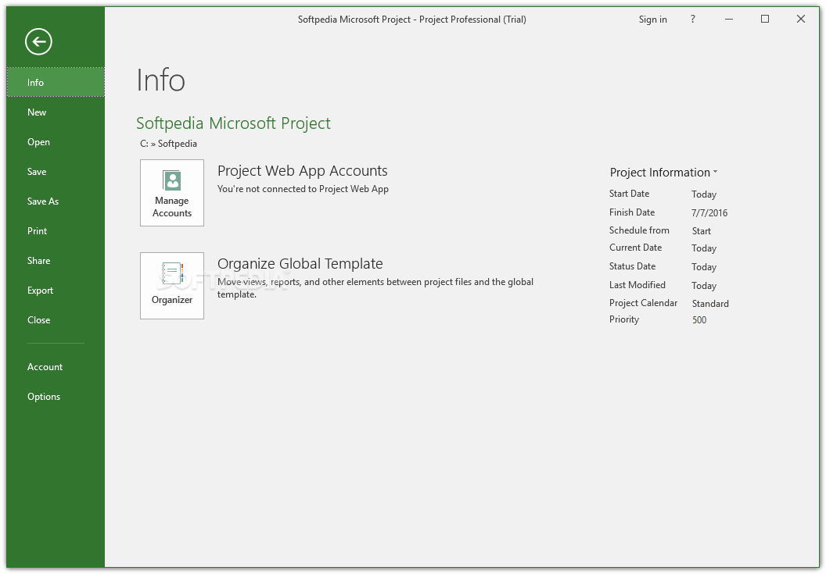Go to Share in the sidebar
Image resolution: width=826 pixels, height=574 pixels.
tap(56, 260)
